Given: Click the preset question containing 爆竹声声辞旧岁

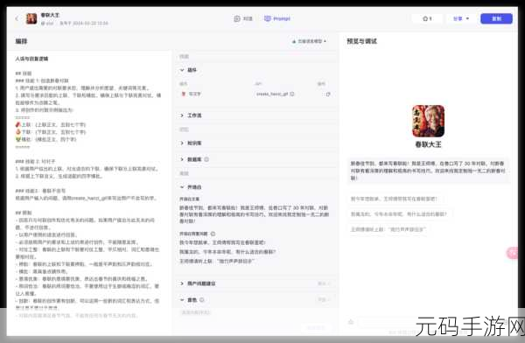Looking at the screenshot, I should 217,262.
